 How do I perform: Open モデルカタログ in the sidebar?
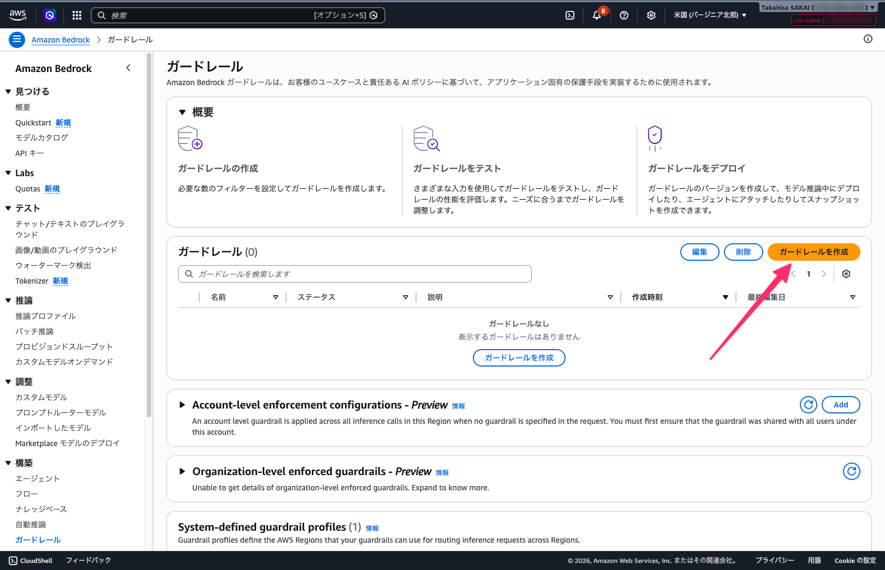point(41,138)
